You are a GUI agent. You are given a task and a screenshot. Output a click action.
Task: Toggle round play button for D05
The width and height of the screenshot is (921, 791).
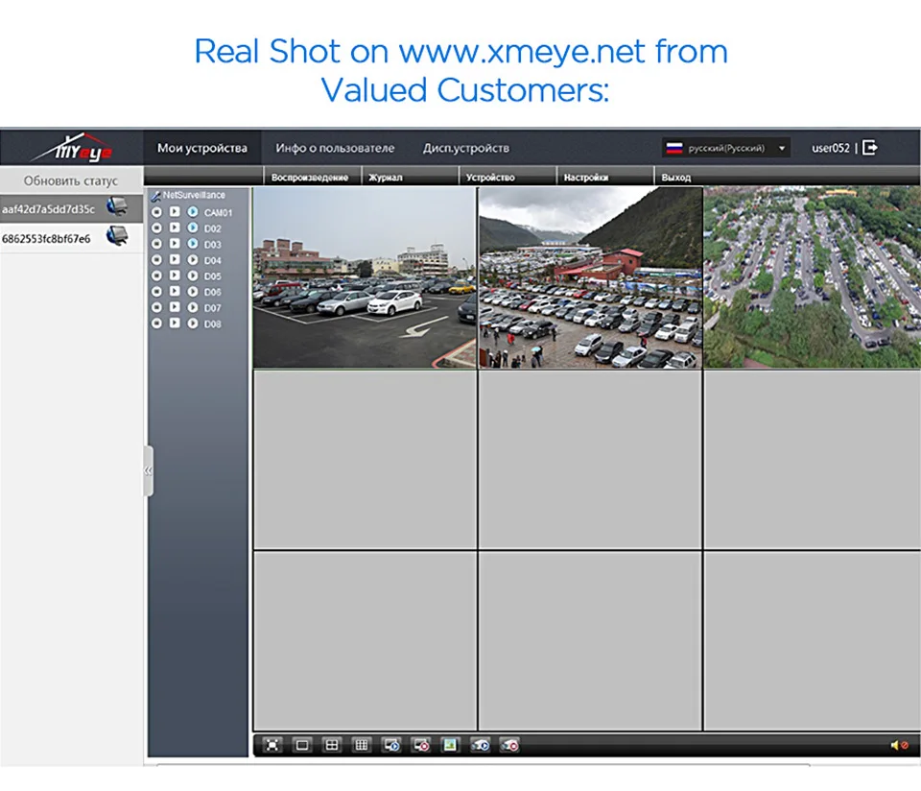193,276
